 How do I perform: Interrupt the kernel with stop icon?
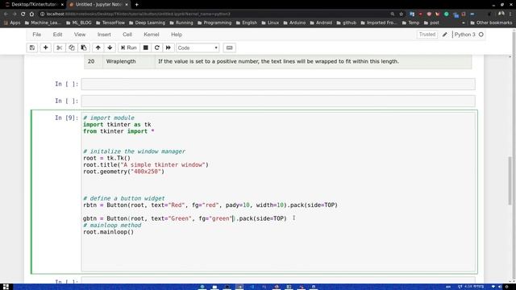145,48
